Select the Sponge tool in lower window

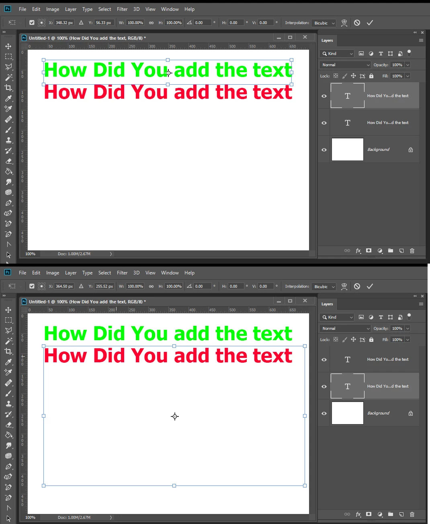8,456
